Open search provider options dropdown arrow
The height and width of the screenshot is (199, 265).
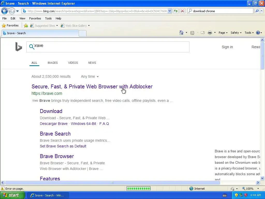click(262, 11)
